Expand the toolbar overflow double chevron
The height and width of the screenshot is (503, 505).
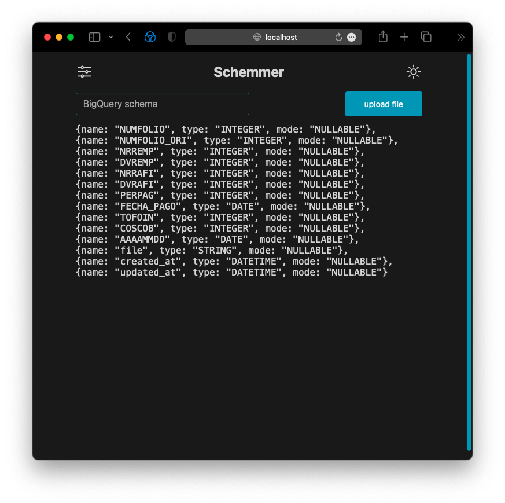coord(461,36)
